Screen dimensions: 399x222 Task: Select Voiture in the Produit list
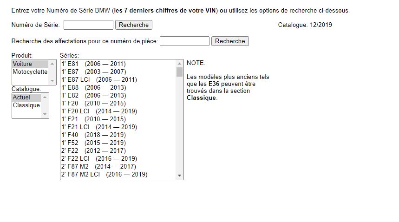click(x=30, y=64)
